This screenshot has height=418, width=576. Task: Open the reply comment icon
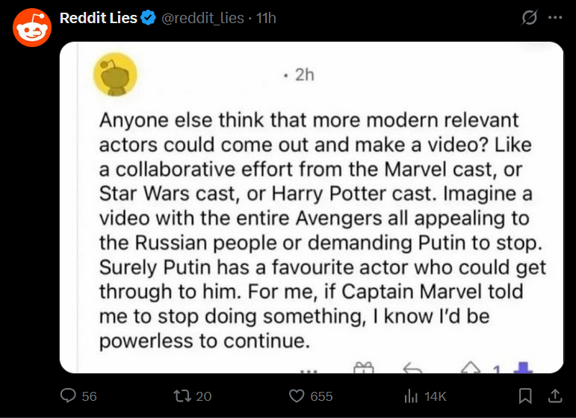(x=69, y=396)
